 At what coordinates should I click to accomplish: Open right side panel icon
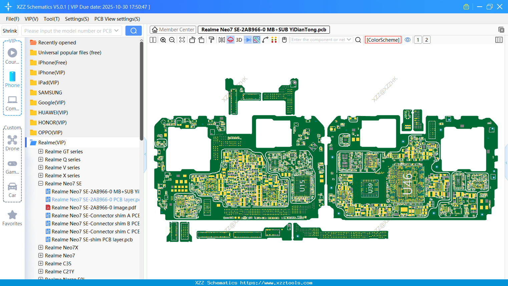(499, 40)
